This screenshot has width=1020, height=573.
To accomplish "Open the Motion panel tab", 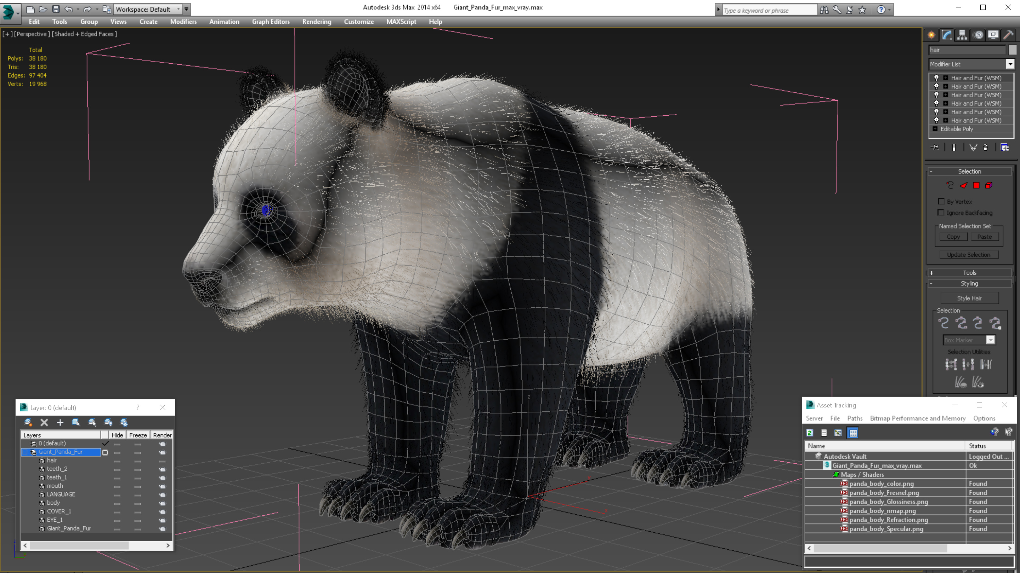I will click(x=979, y=35).
